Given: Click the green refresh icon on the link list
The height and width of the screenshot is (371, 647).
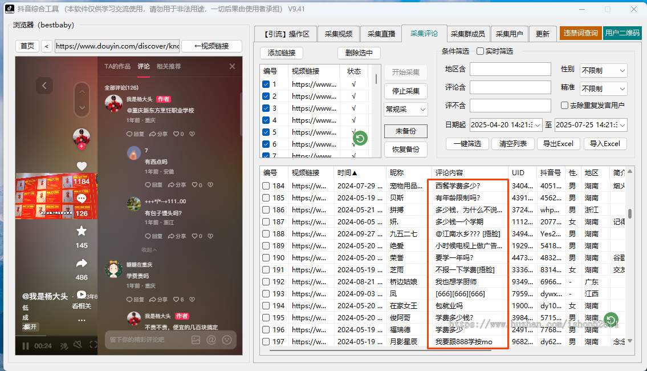Looking at the screenshot, I should click(x=360, y=138).
